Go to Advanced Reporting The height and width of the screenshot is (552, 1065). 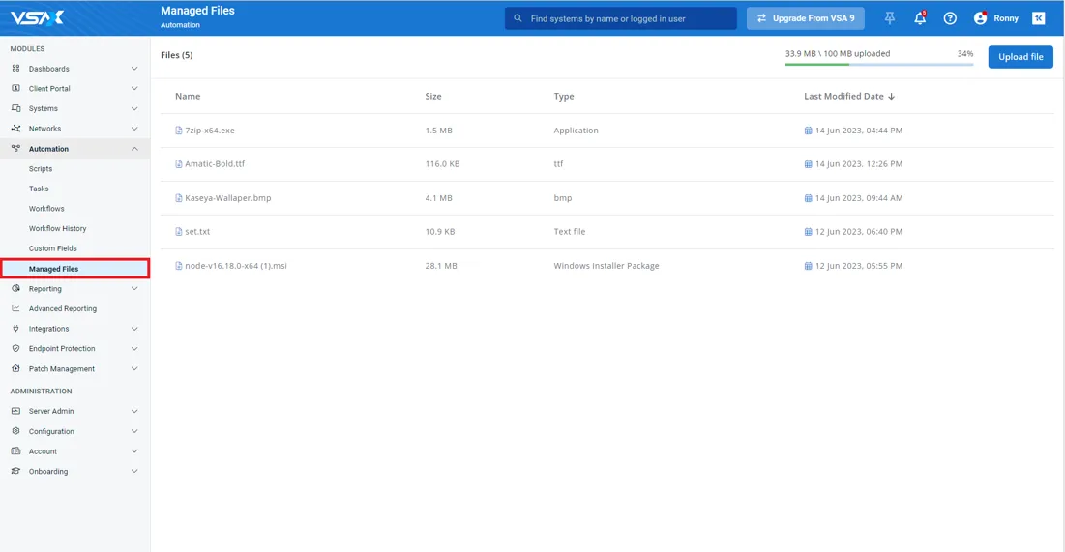click(62, 309)
